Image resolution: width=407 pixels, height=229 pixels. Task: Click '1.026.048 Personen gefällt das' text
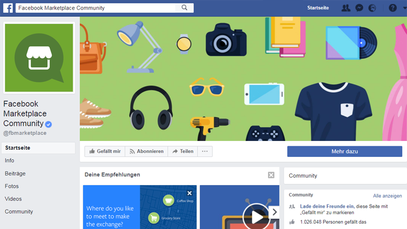coord(333,222)
